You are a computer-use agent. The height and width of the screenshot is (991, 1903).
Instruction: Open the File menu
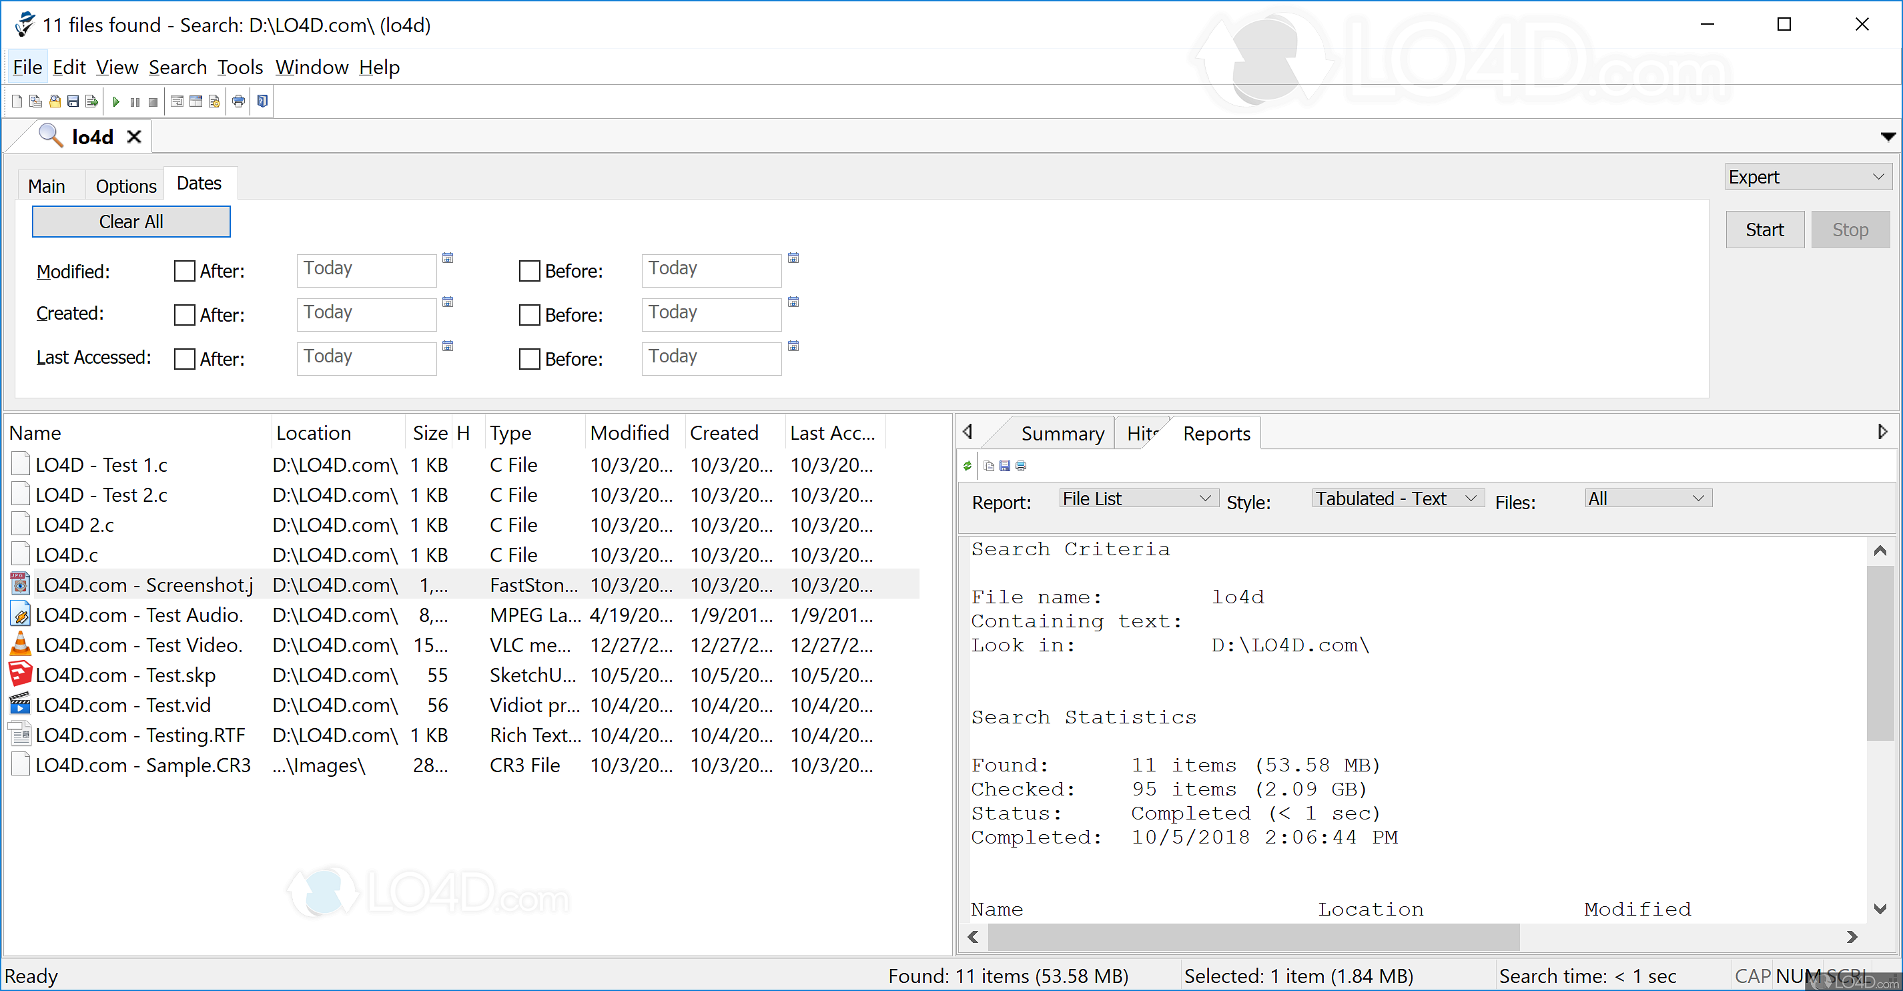coord(27,67)
